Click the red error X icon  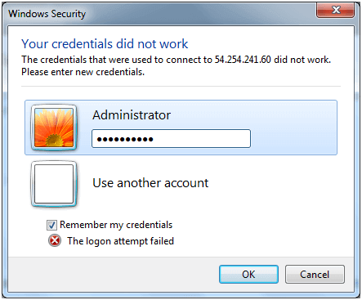55,240
